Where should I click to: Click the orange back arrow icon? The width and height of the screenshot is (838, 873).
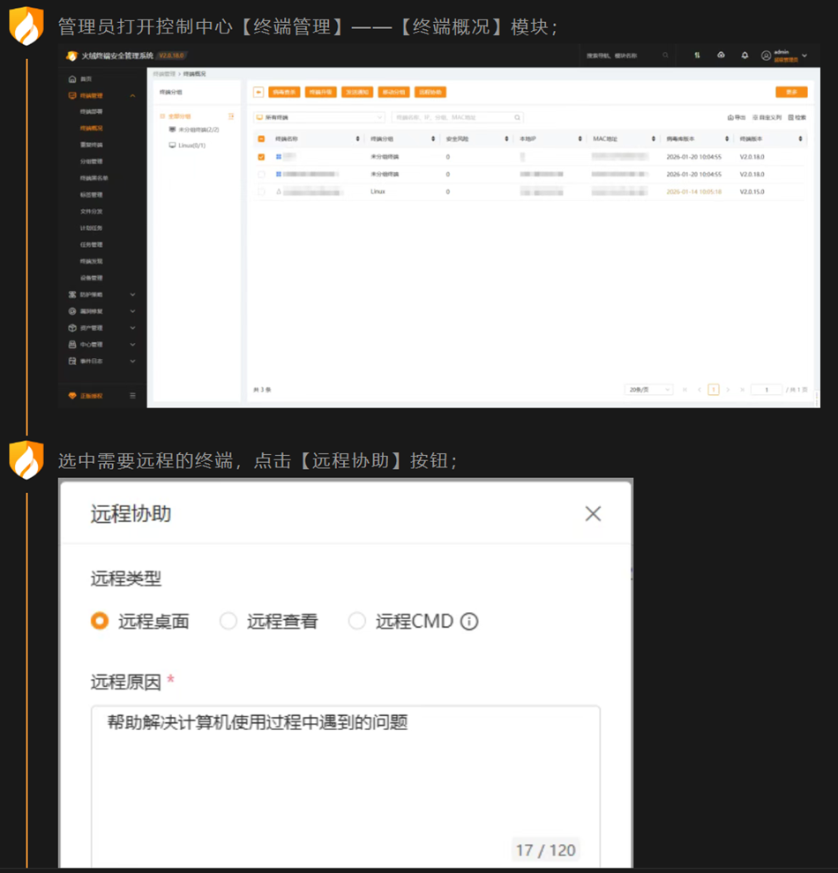(x=258, y=92)
